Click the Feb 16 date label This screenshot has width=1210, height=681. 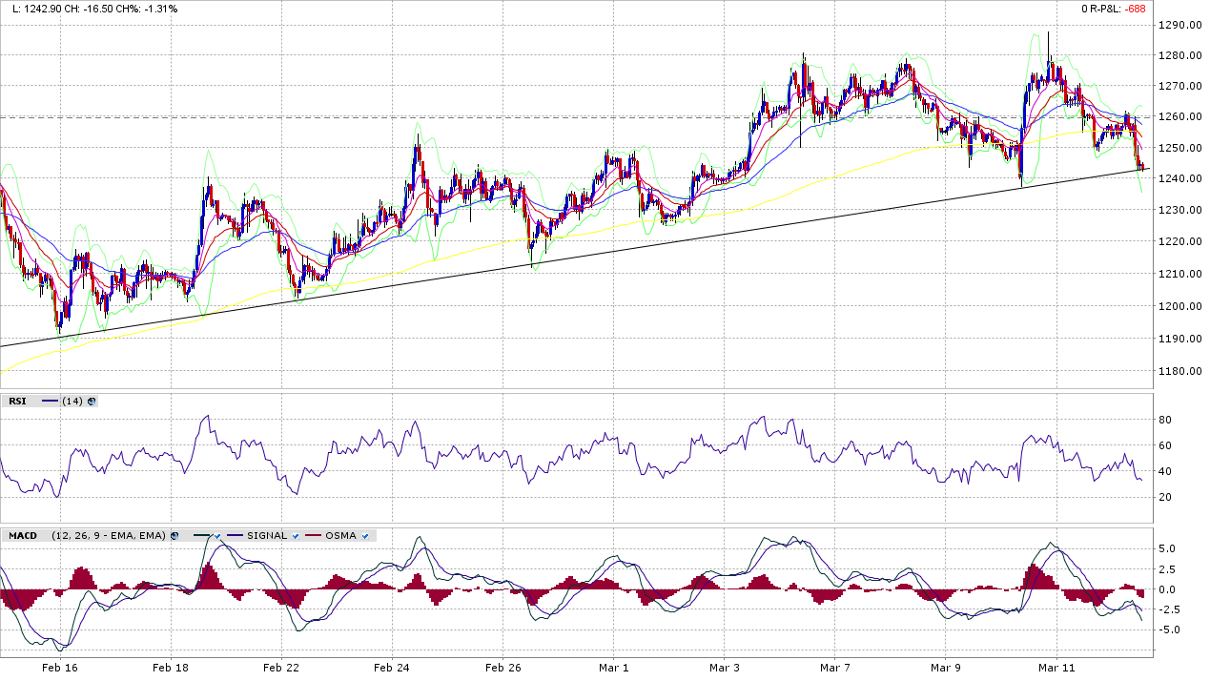click(59, 669)
